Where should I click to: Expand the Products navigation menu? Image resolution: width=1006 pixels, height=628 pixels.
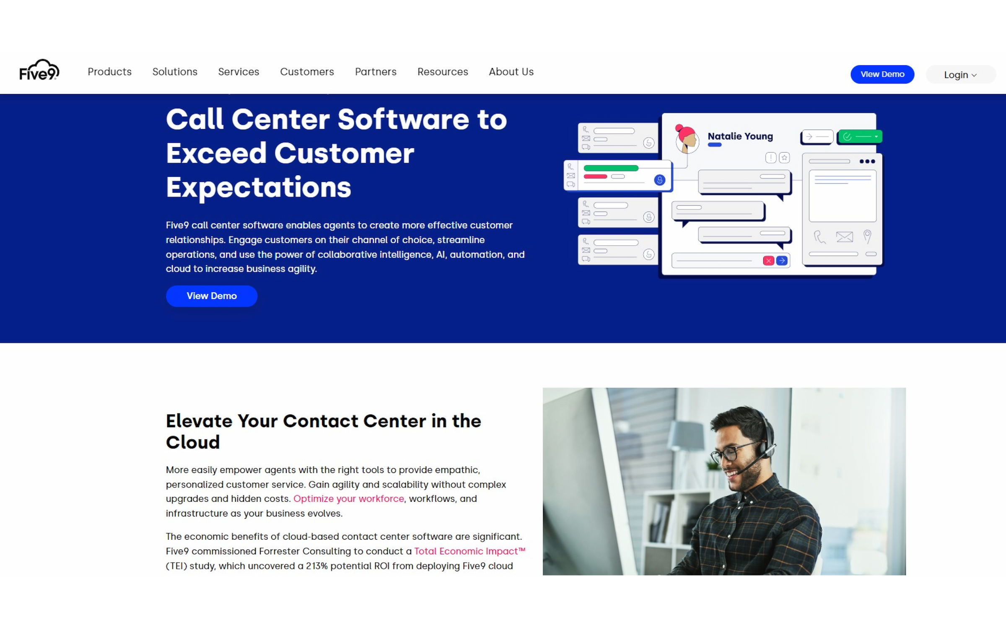(x=109, y=72)
